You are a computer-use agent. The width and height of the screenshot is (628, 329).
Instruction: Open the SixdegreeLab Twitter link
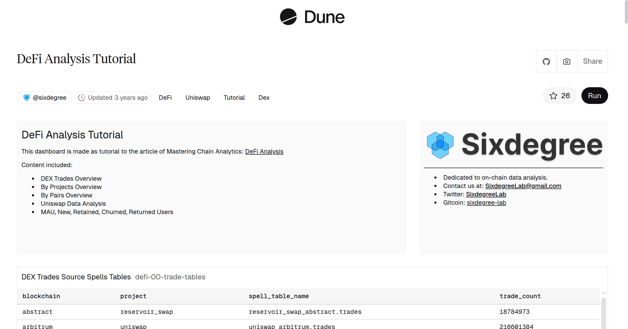[486, 194]
